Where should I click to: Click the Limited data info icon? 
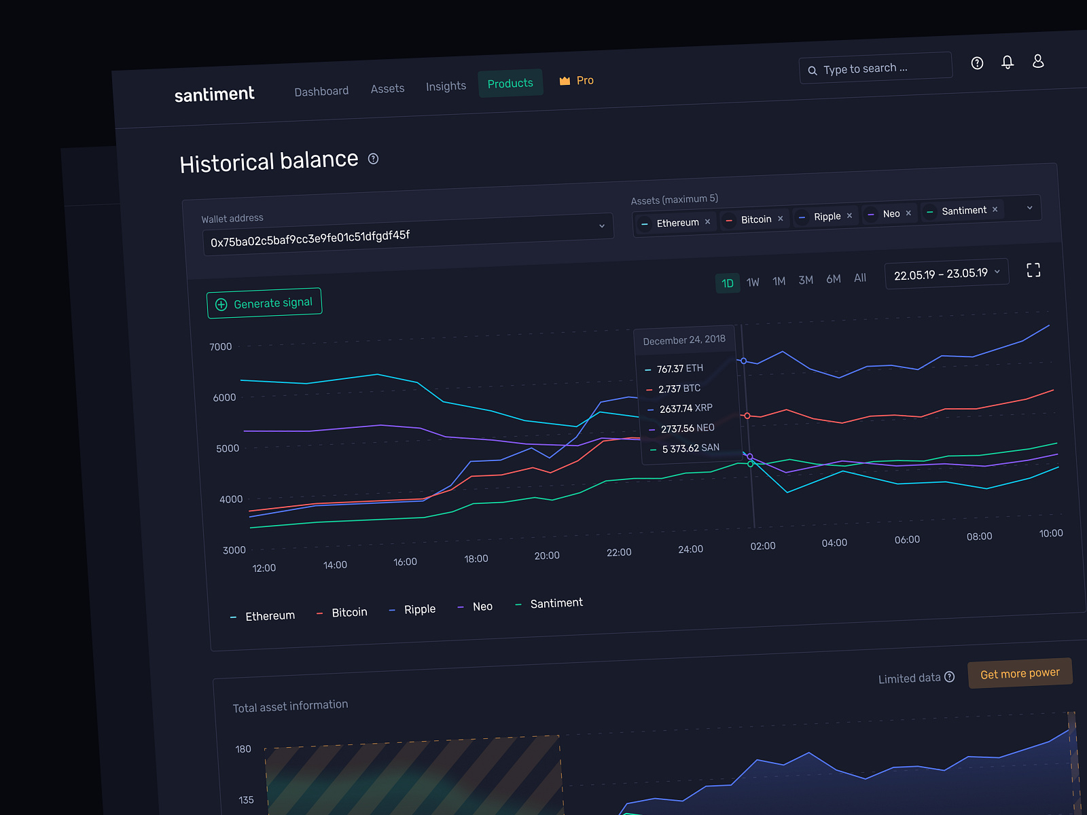coord(950,677)
